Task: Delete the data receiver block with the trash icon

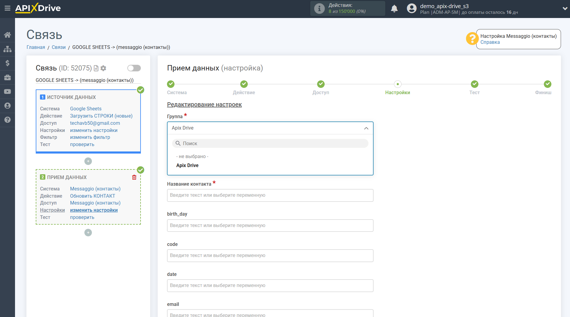Action: [134, 177]
